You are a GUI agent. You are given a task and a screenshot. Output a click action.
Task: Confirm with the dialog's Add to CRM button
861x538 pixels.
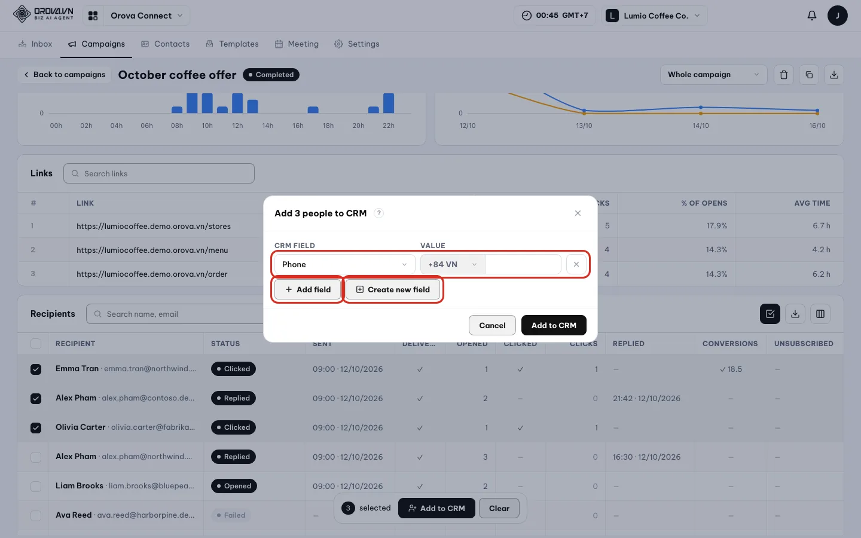[554, 325]
